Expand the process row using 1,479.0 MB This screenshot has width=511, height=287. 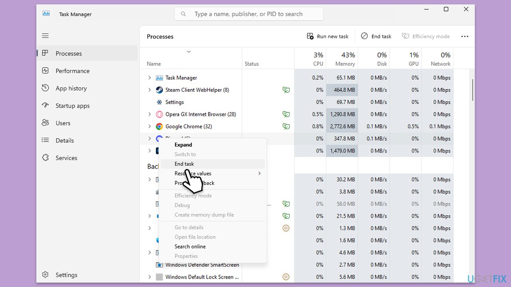pos(150,151)
